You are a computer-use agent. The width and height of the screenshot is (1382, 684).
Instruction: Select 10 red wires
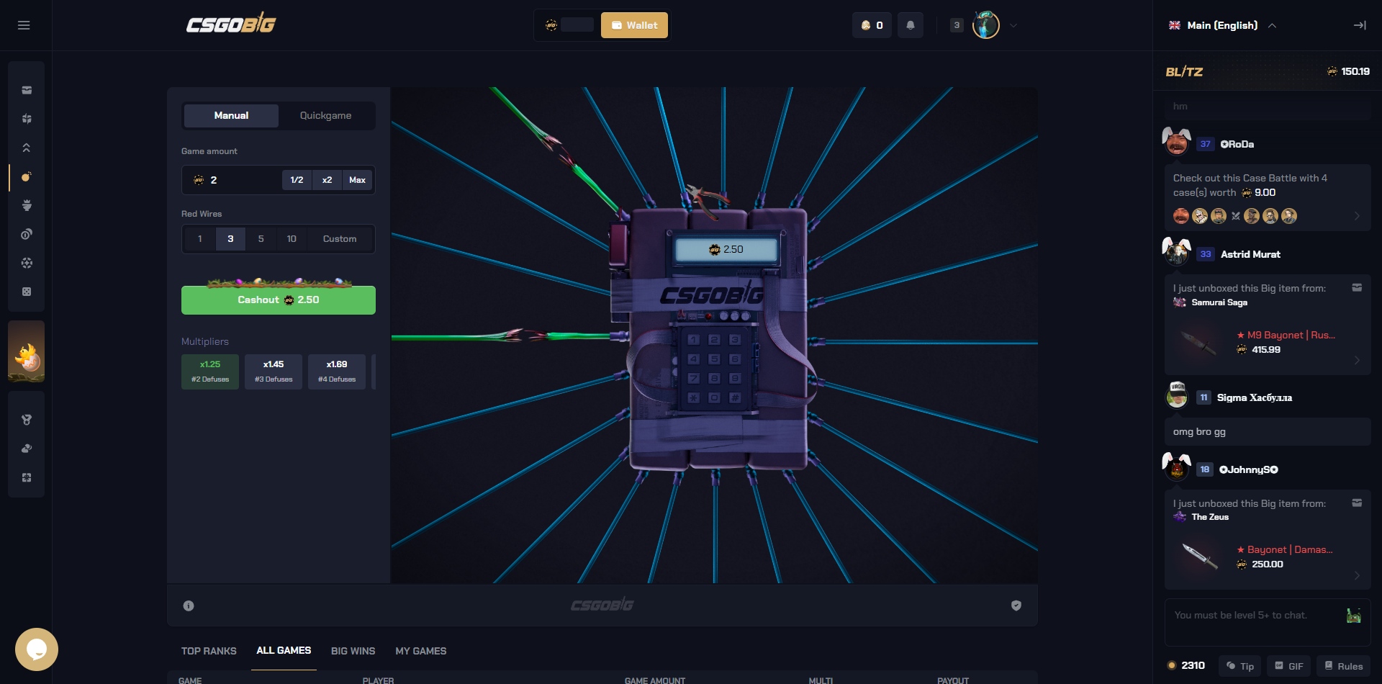[x=292, y=239]
